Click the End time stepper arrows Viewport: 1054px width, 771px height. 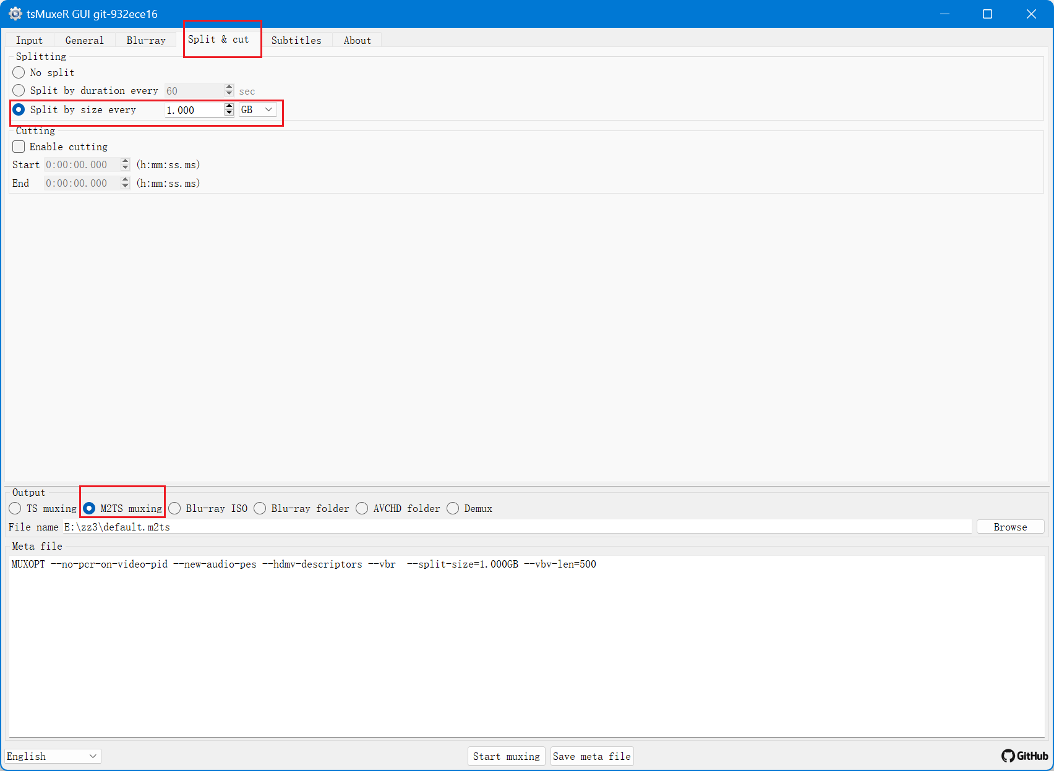[x=126, y=183]
